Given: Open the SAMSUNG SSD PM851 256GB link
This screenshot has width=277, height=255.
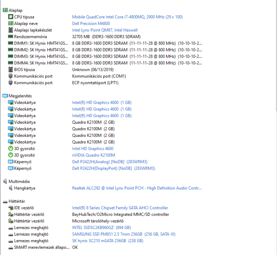Looking at the screenshot, I should pos(124,234).
